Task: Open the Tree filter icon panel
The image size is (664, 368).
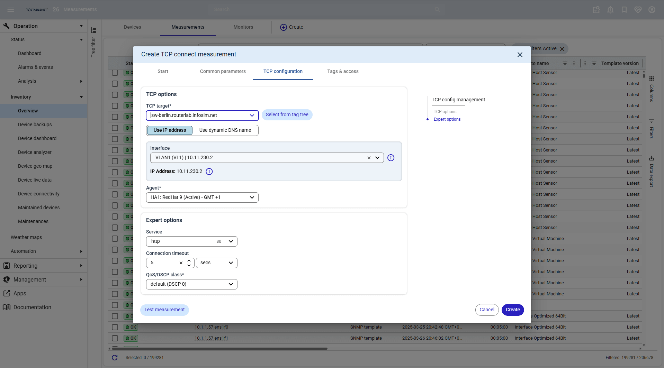Action: 93,30
